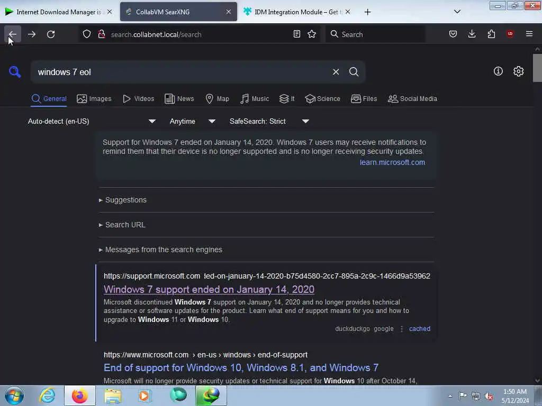Open a new browser tab
This screenshot has height=406, width=542.
367,12
